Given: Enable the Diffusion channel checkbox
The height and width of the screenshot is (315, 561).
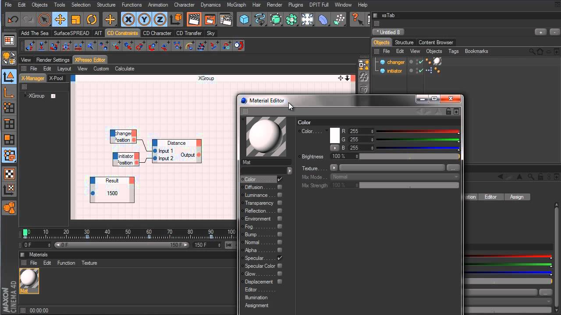Looking at the screenshot, I should tap(280, 187).
